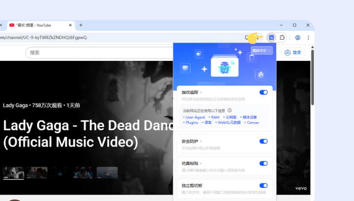
Task: Click the 独立剪切板 heading text
Action: pos(192,185)
